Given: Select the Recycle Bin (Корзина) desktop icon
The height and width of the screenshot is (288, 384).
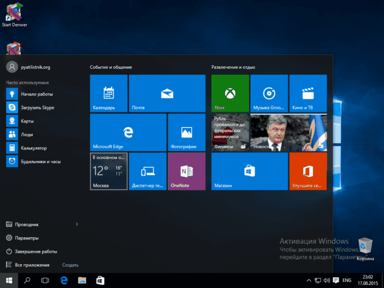Looking at the screenshot, I should (x=365, y=249).
